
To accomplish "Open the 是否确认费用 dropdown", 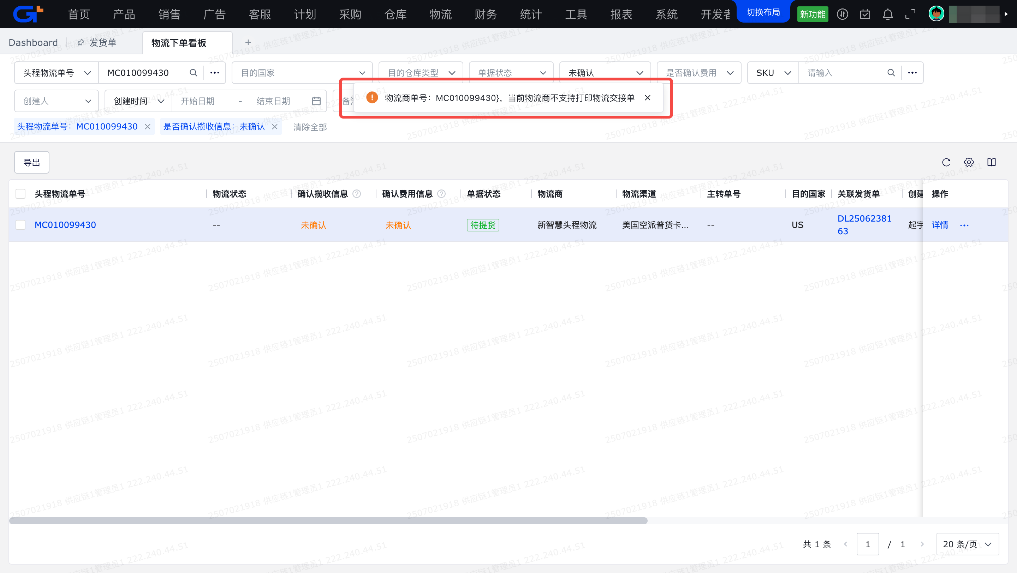I will click(x=699, y=73).
